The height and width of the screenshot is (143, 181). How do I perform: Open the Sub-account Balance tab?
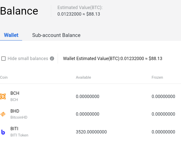(x=56, y=35)
